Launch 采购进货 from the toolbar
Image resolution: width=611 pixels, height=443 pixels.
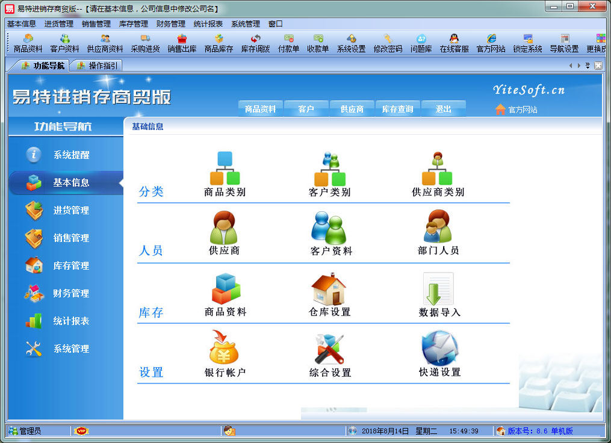(145, 43)
